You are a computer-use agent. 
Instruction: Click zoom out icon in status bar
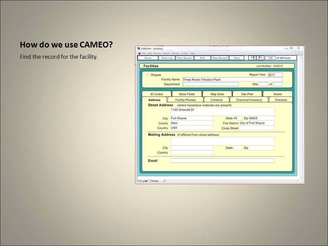pyautogui.click(x=144, y=181)
